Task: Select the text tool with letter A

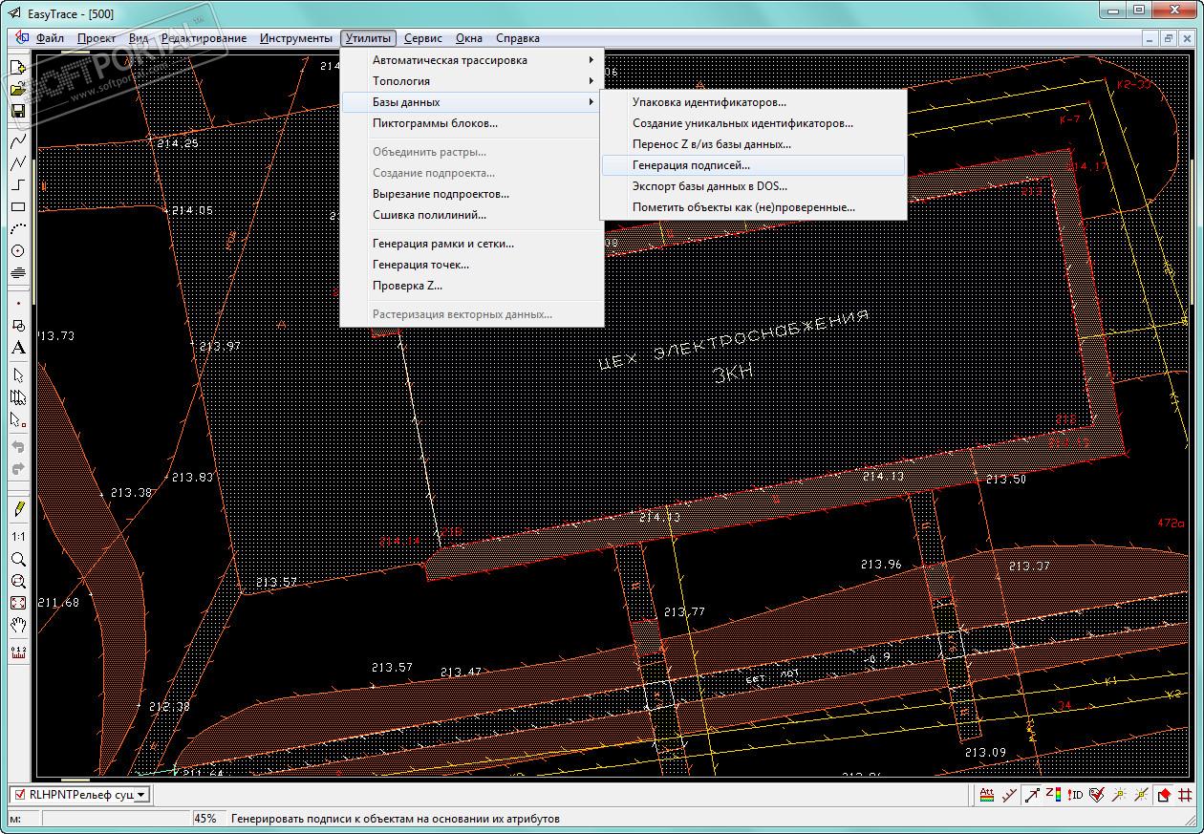Action: click(18, 348)
